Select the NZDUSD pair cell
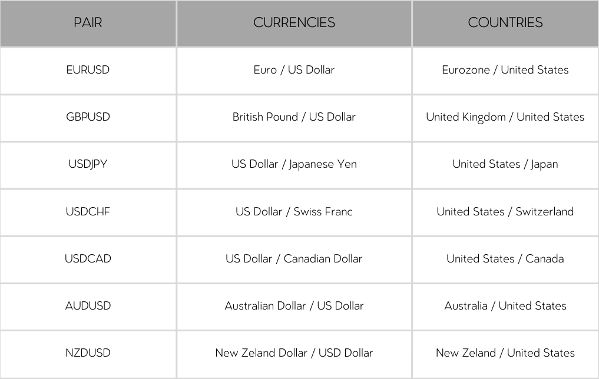The height and width of the screenshot is (379, 599). 88,353
